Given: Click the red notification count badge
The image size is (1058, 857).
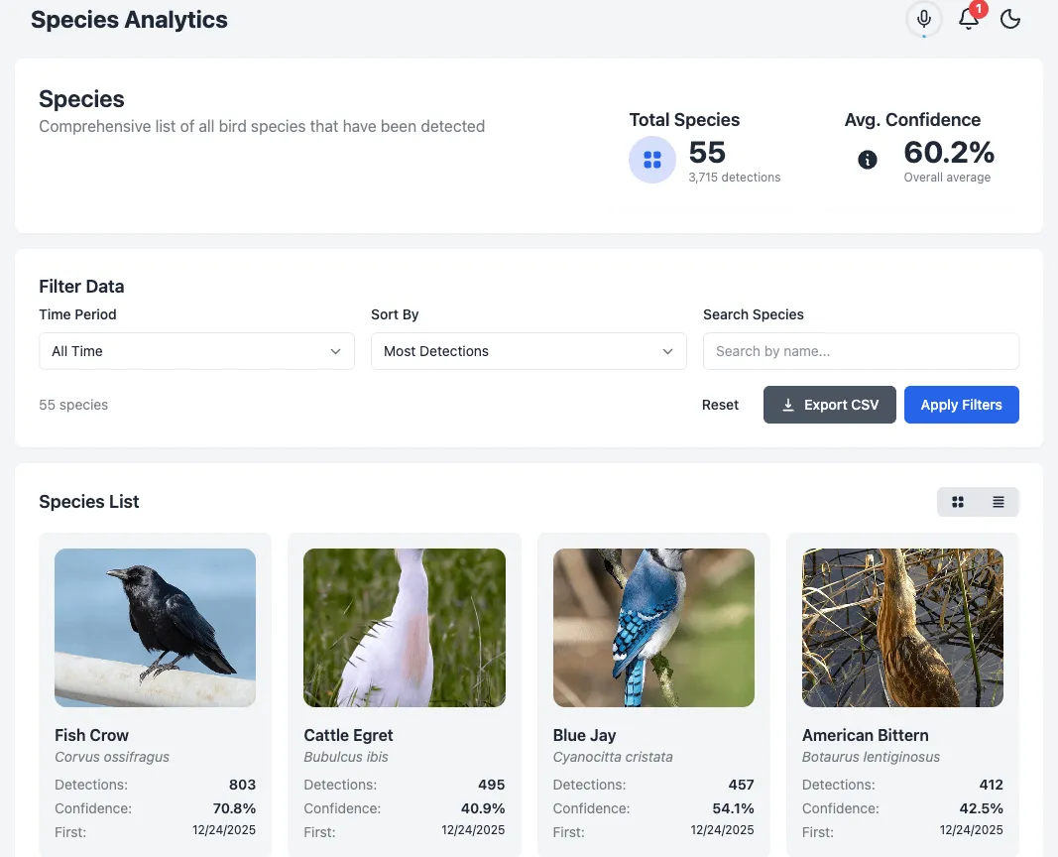Looking at the screenshot, I should (x=979, y=9).
